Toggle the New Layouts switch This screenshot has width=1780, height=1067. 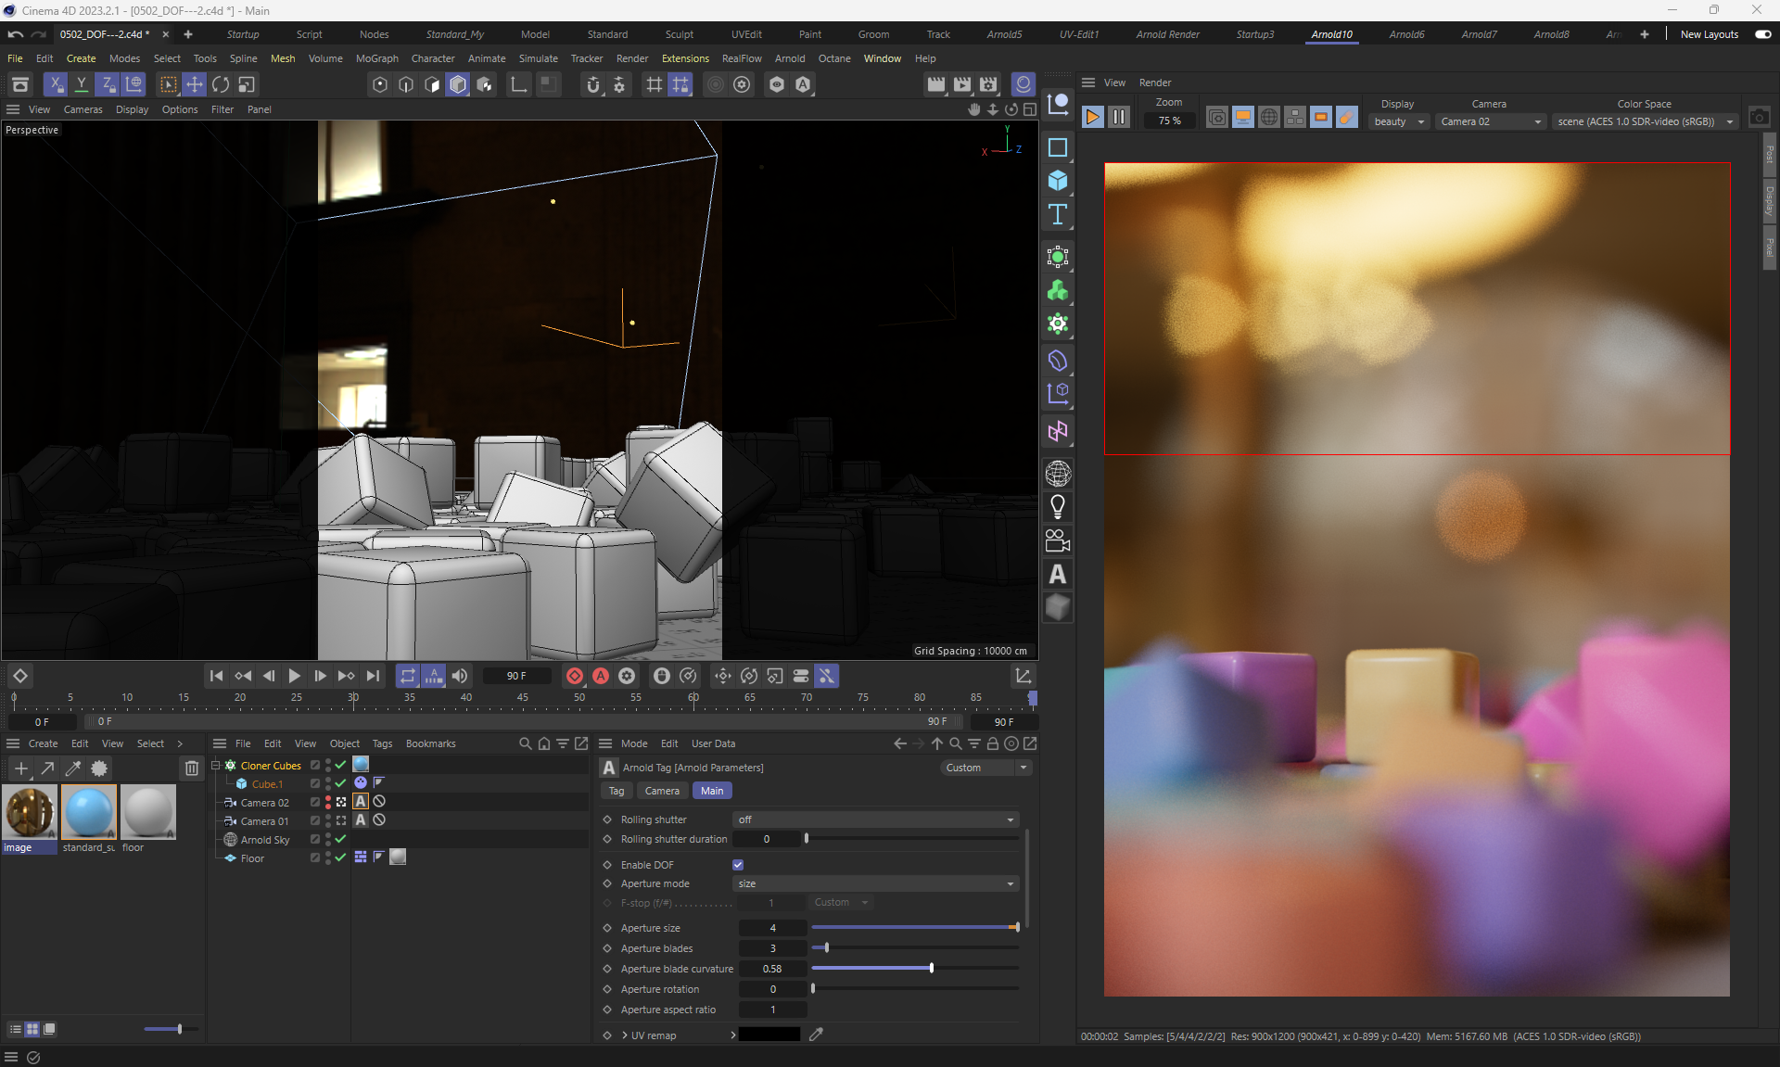click(x=1762, y=34)
